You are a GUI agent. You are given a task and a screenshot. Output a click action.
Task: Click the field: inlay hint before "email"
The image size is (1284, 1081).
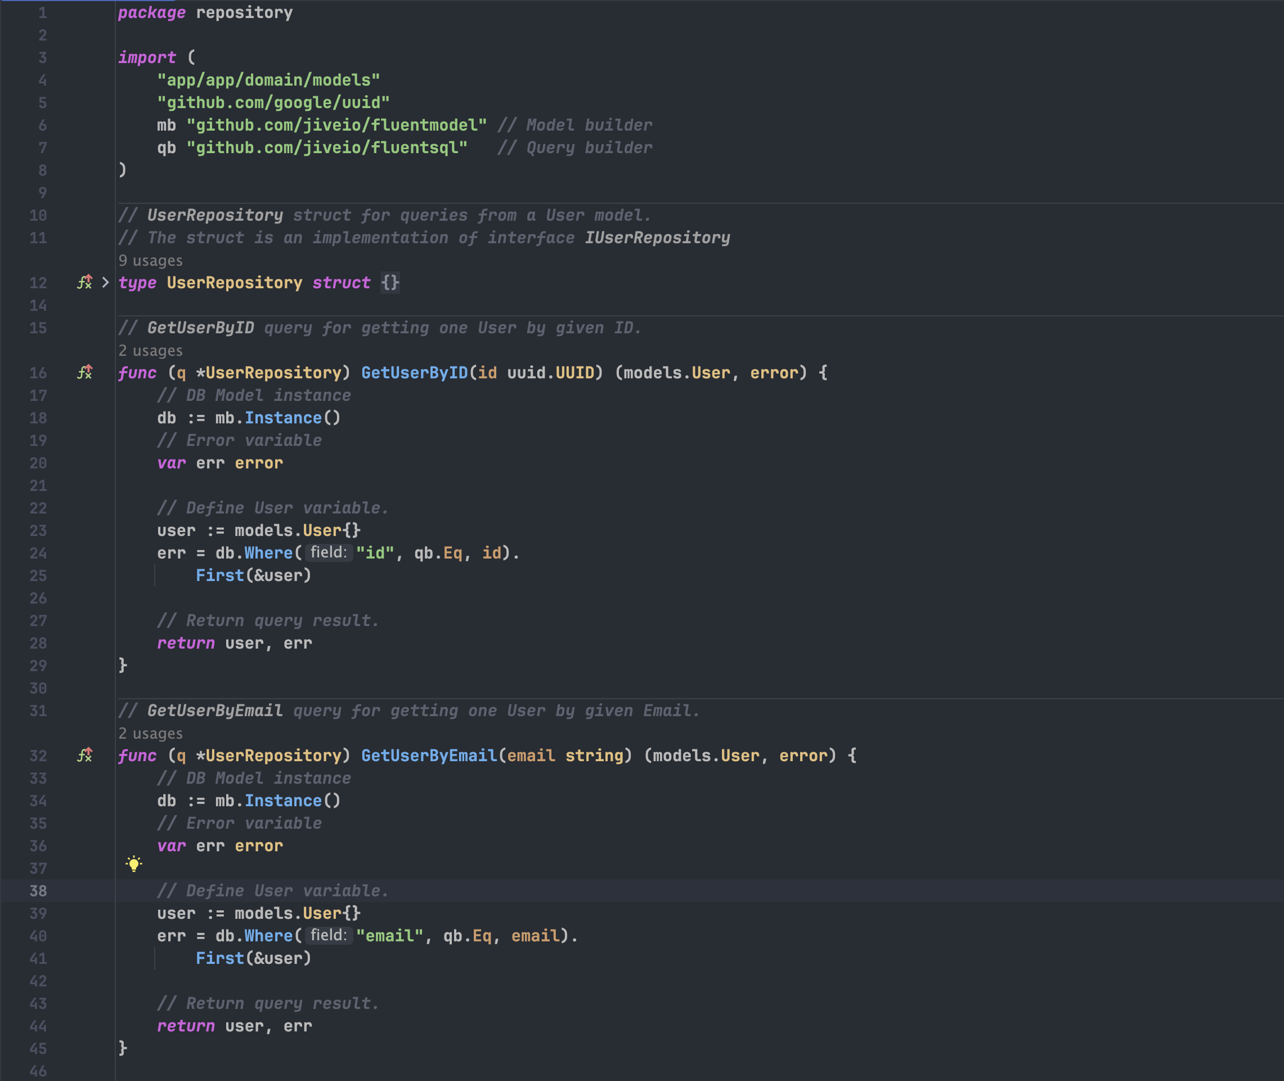tap(329, 935)
